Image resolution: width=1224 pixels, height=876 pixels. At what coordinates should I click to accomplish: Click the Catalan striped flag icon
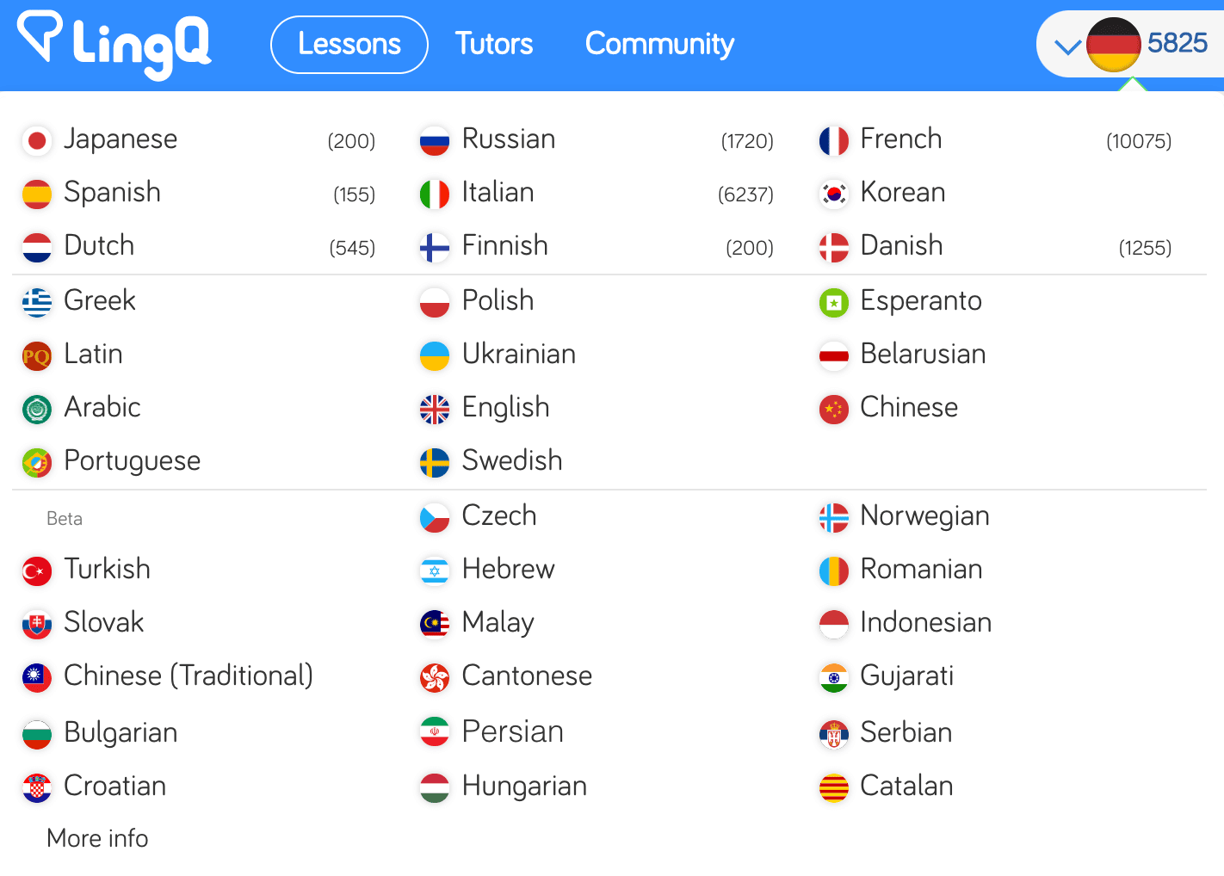(833, 787)
